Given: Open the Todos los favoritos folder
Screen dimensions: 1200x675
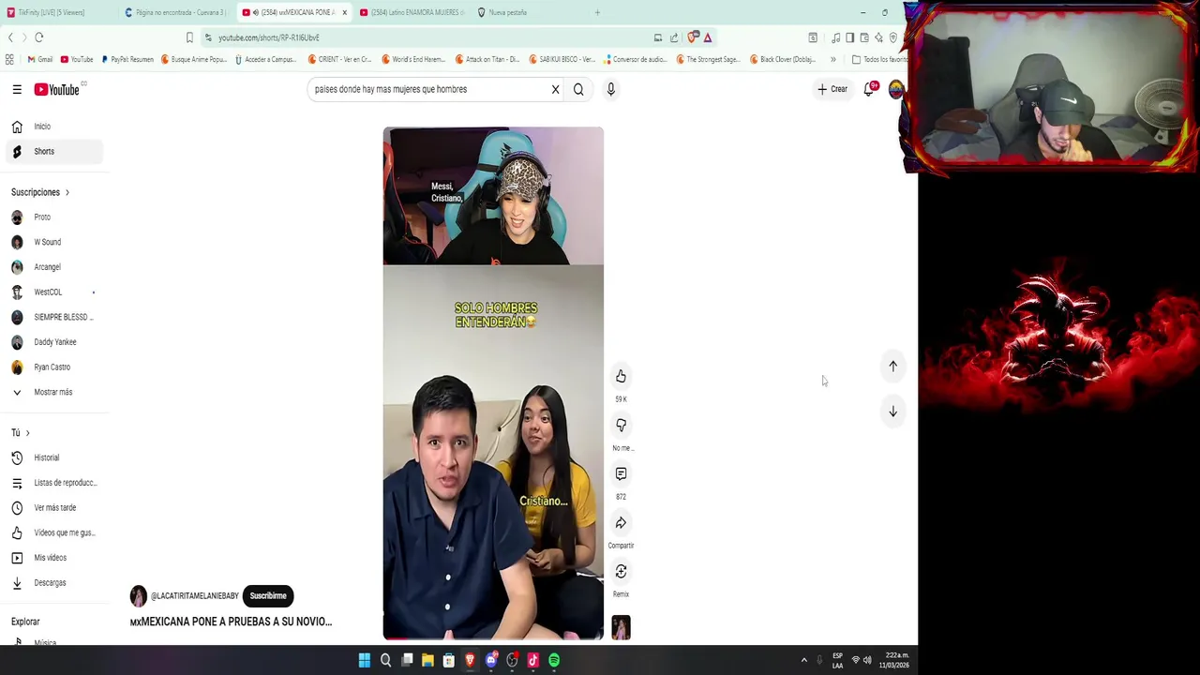Looking at the screenshot, I should [x=879, y=59].
